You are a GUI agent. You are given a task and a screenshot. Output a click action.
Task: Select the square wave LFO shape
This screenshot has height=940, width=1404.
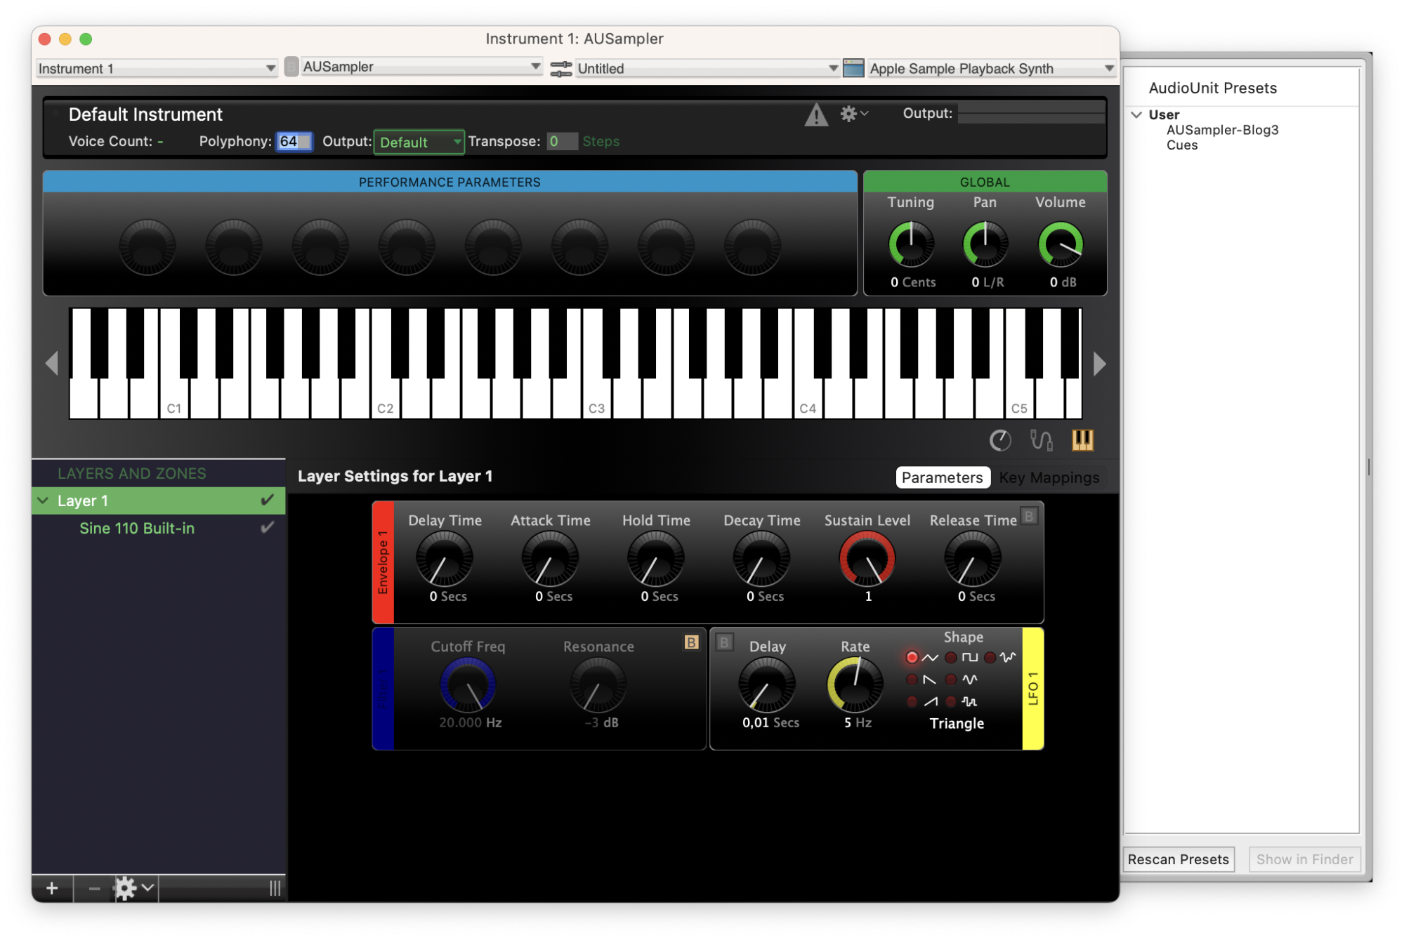(952, 658)
